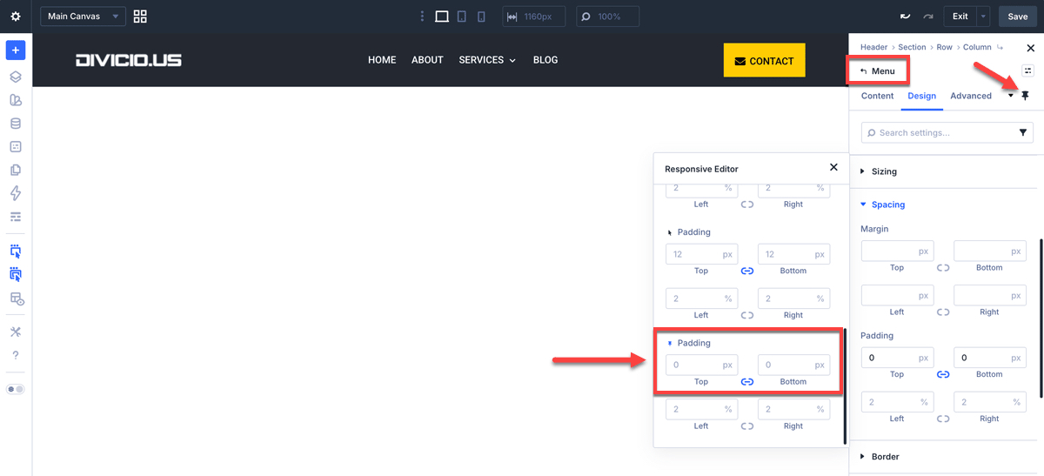Click the blue add element plus icon
This screenshot has height=476, width=1044.
(16, 50)
